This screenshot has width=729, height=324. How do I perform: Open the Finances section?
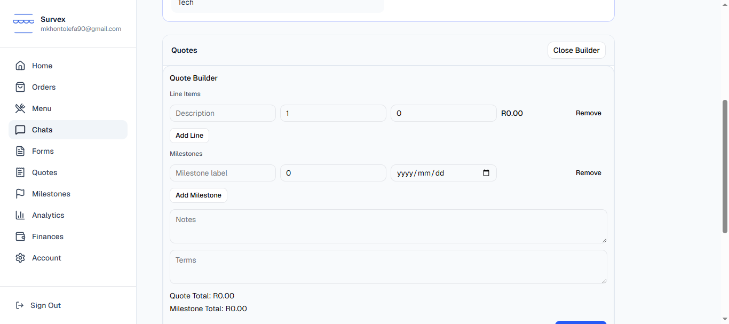pyautogui.click(x=68, y=236)
